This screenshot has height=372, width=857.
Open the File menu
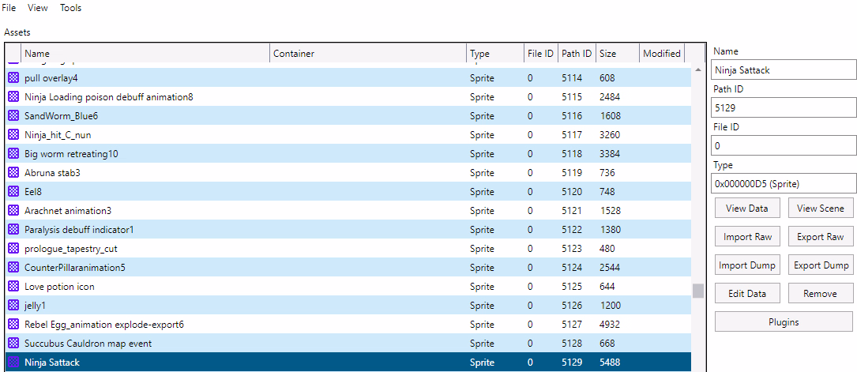pos(9,8)
